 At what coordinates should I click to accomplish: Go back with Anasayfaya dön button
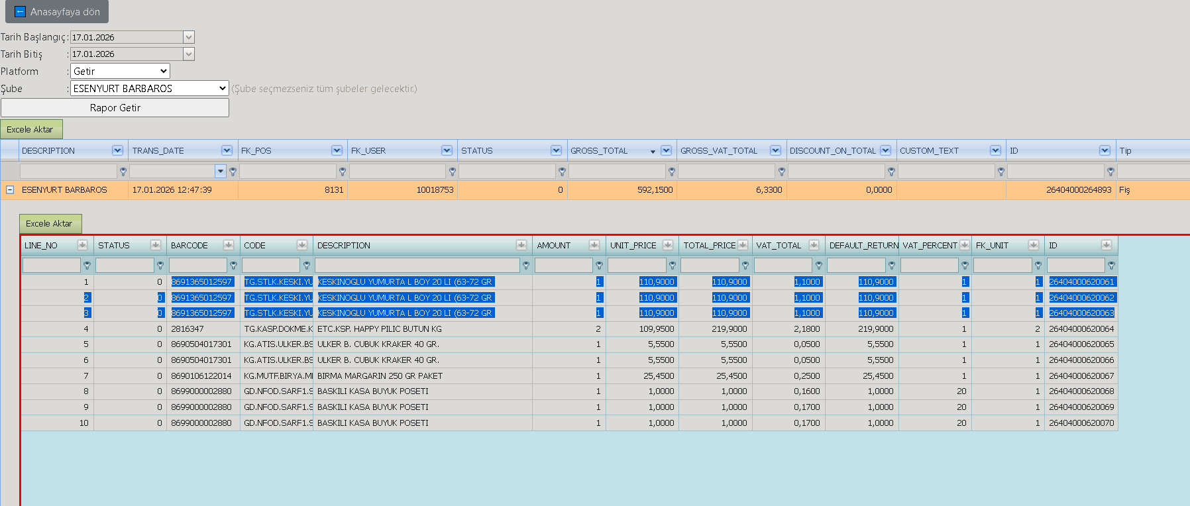(x=57, y=12)
